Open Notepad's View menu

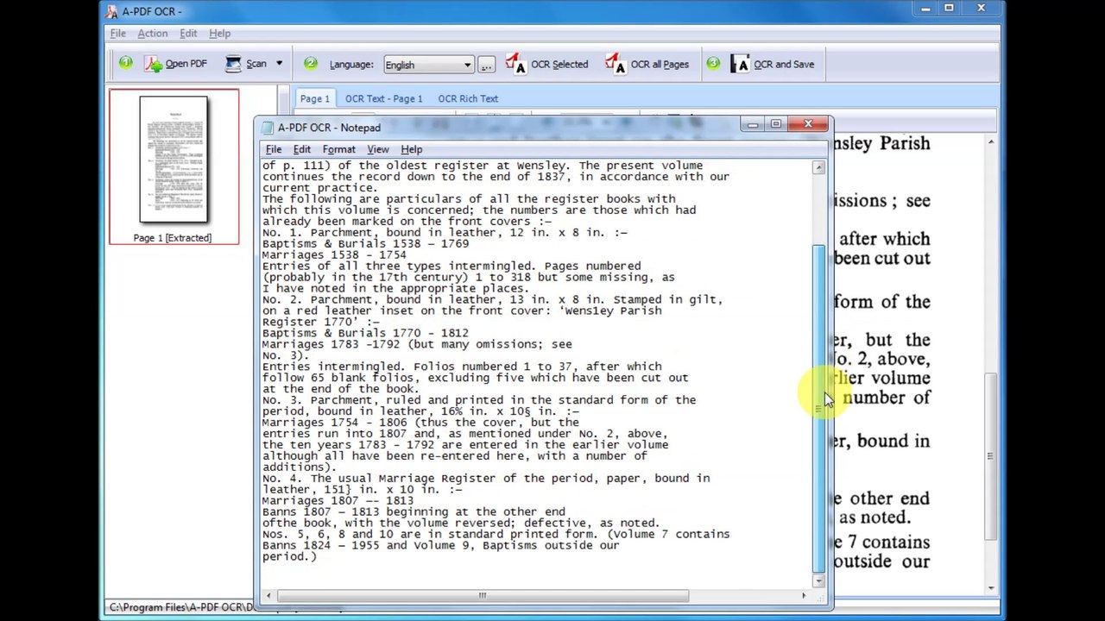378,149
